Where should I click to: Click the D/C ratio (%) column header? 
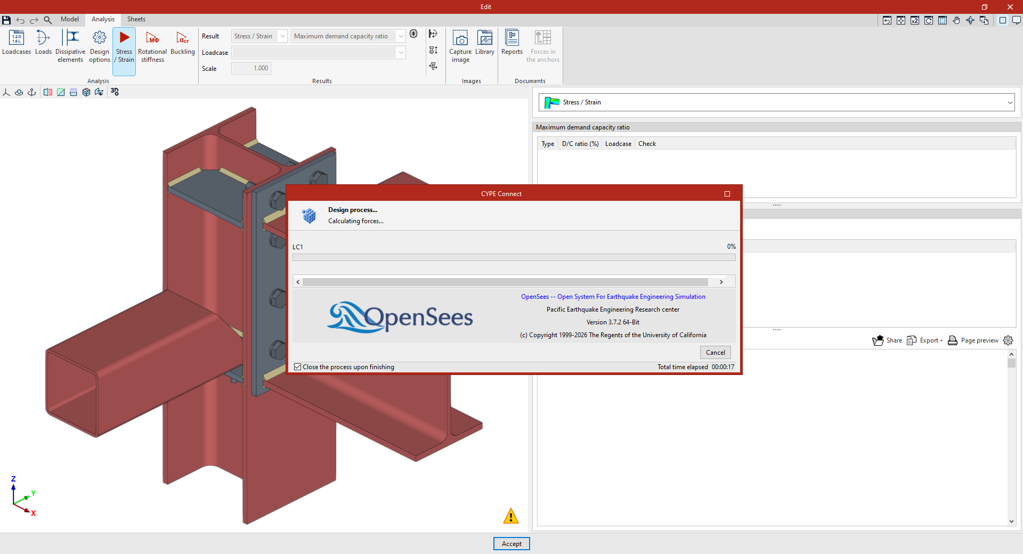(x=580, y=144)
